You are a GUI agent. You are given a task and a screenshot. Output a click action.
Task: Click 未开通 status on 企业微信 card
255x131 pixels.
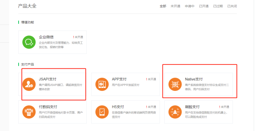point(78,37)
